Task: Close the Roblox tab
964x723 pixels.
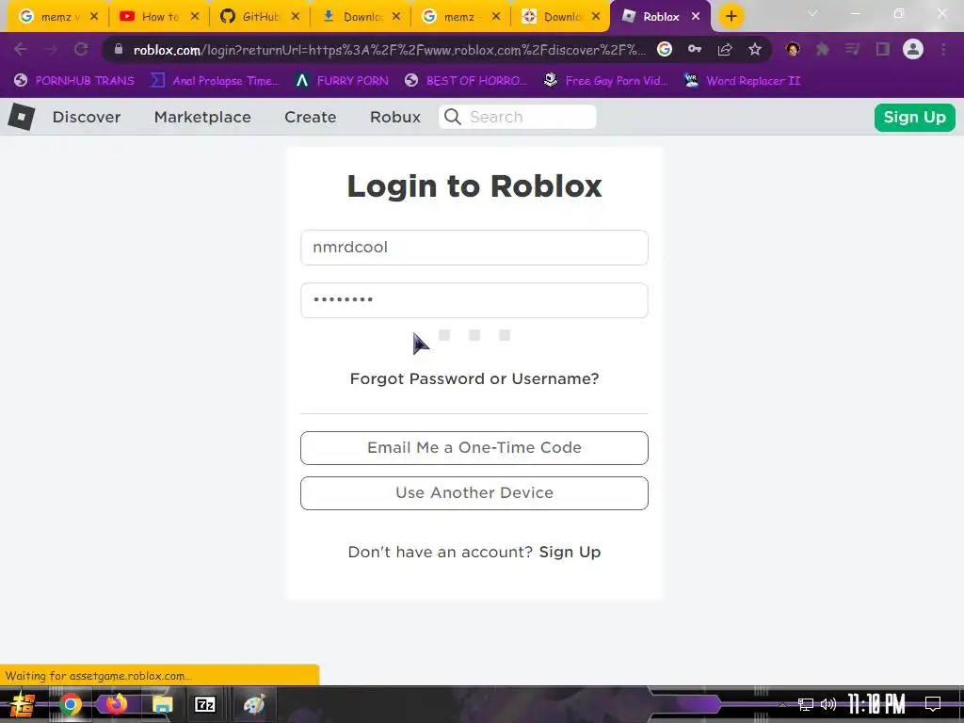Action: [696, 17]
